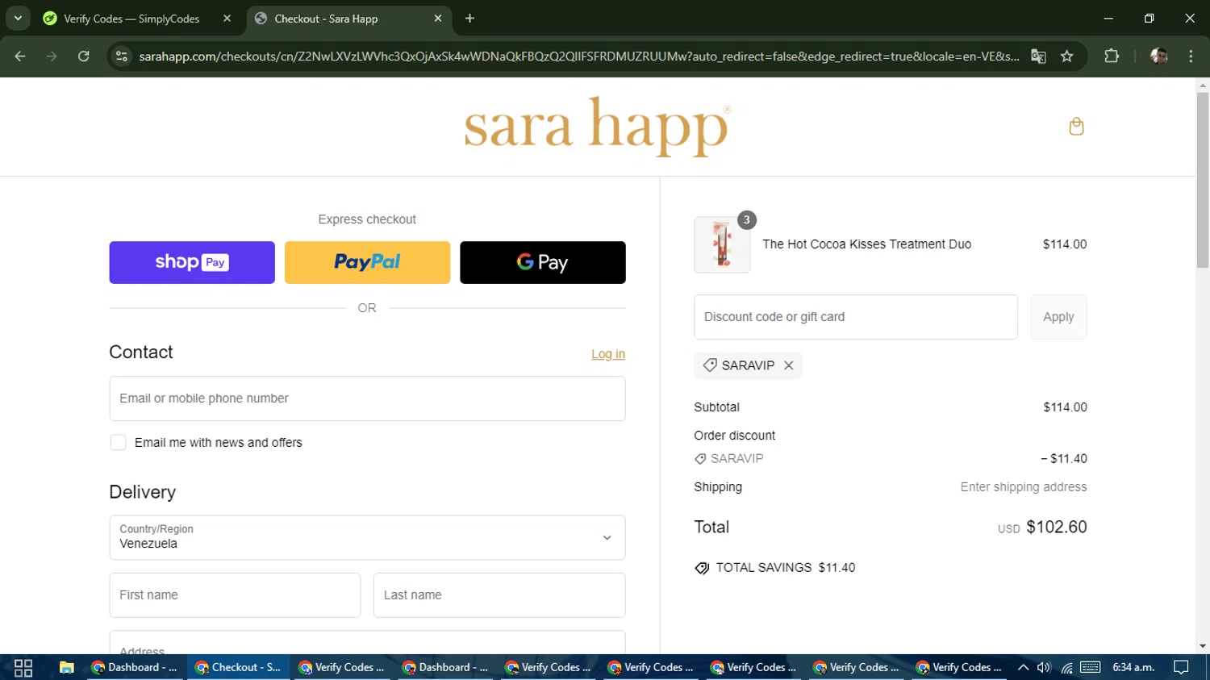
Task: Open the Chrome three-dot menu
Action: coord(1191,56)
